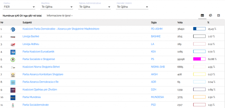The image size is (225, 108).
Task: Click the Partia Mundësia blue logo
Action: coord(13,98)
